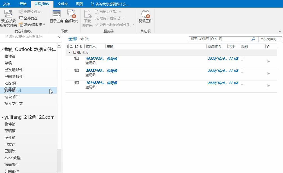Click the search magnifier icon

[x=253, y=39]
